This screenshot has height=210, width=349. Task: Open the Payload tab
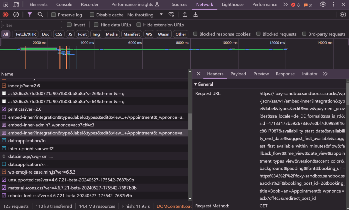click(238, 74)
